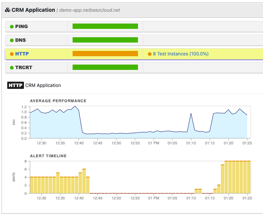Click 01:20 tick on Alert Timeline axis
This screenshot has width=263, height=215.
tap(228, 198)
